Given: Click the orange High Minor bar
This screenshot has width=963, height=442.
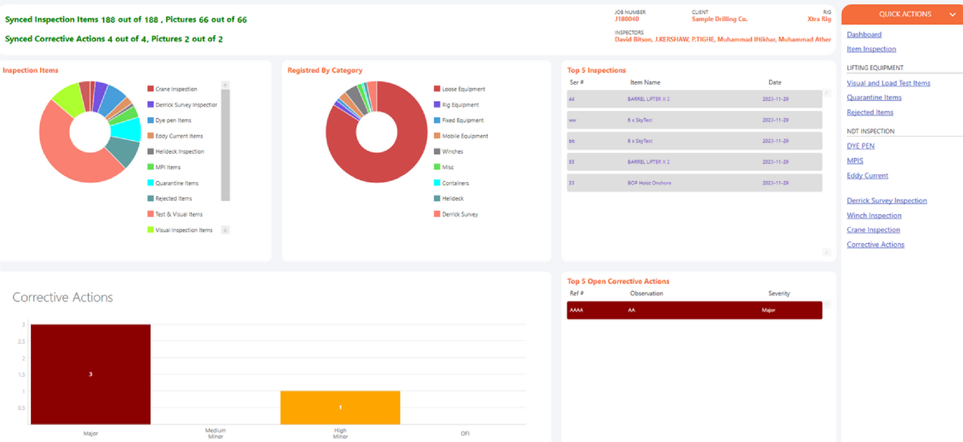Looking at the screenshot, I should click(x=340, y=407).
